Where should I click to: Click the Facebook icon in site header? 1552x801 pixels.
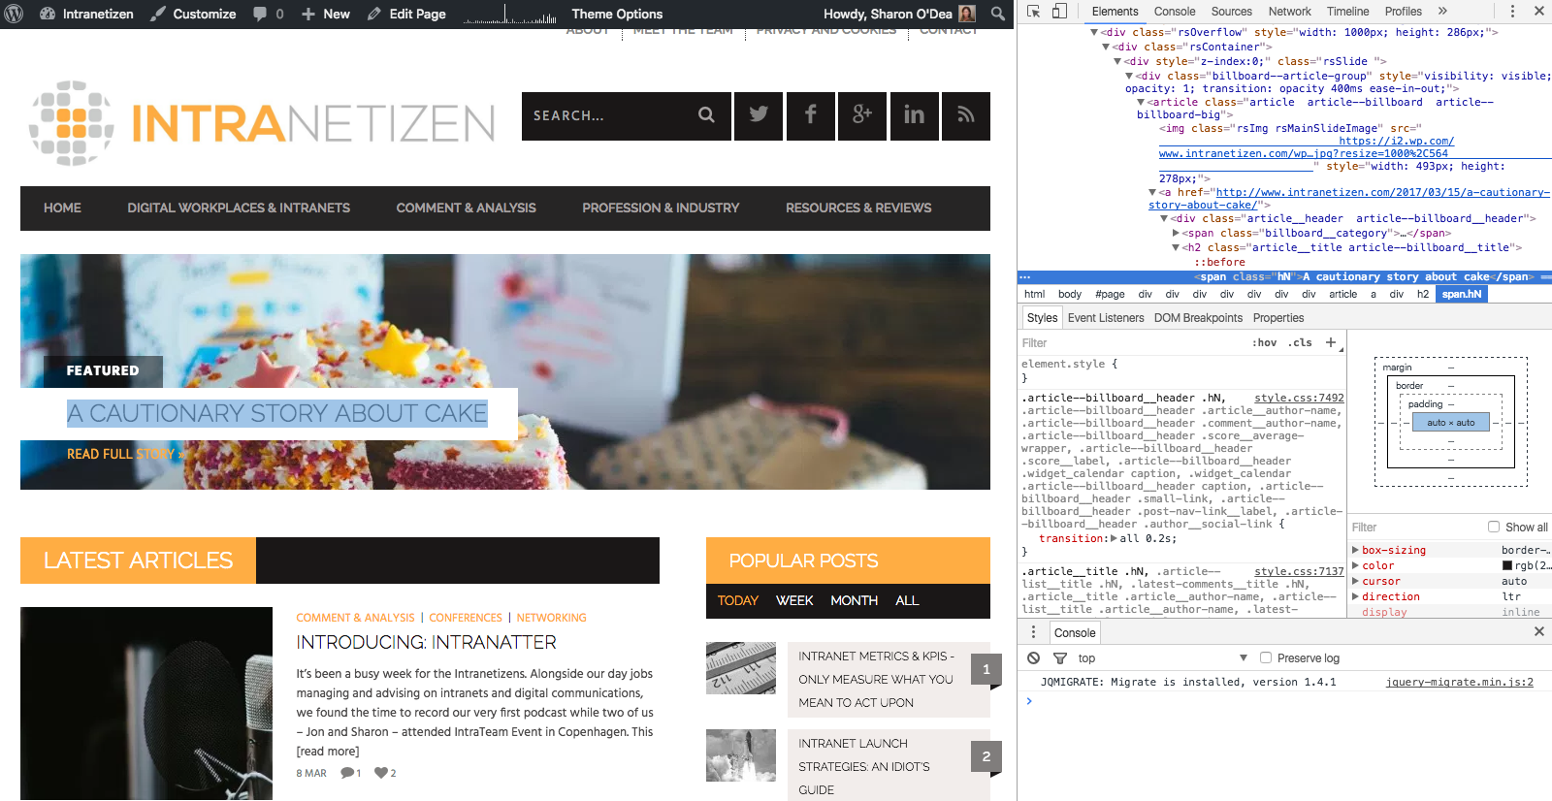tap(811, 116)
